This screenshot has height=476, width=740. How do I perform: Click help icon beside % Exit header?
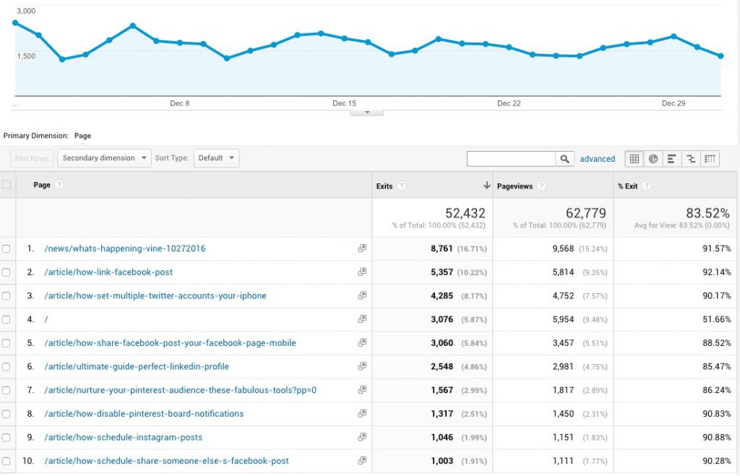647,186
